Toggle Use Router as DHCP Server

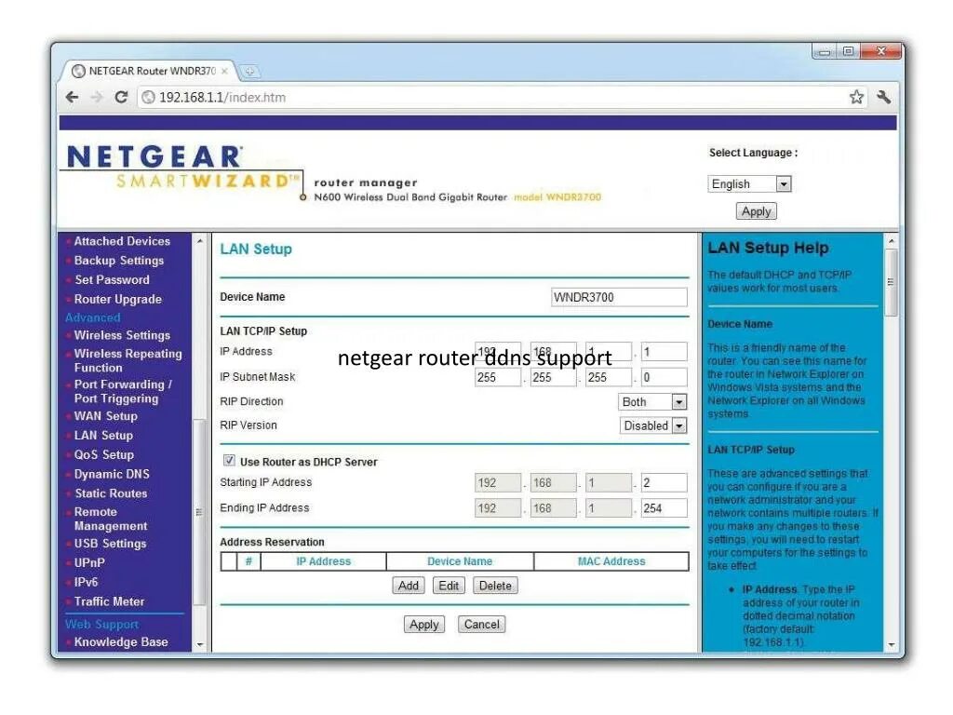click(229, 461)
